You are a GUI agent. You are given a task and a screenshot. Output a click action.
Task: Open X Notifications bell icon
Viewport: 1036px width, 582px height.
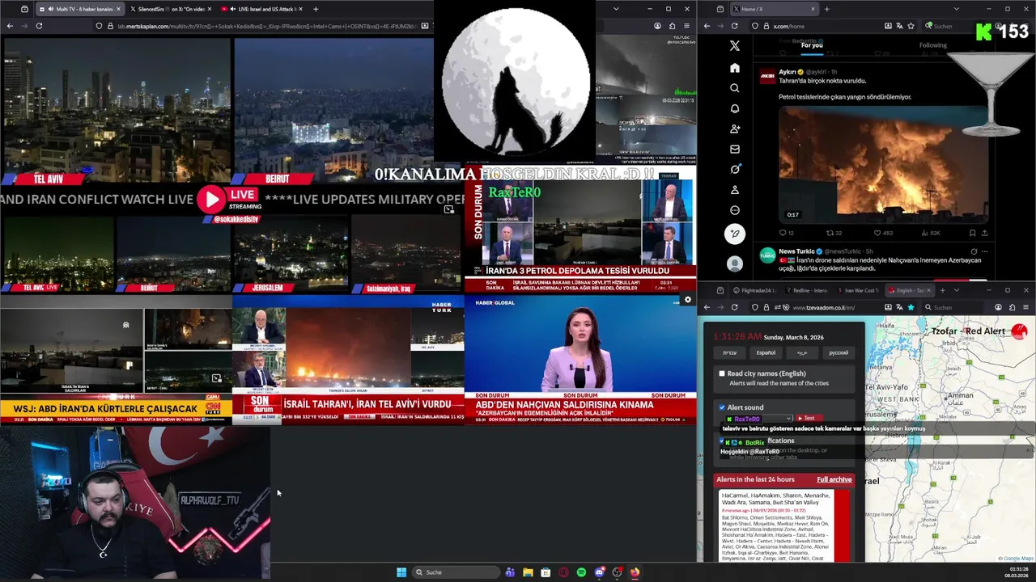point(735,108)
